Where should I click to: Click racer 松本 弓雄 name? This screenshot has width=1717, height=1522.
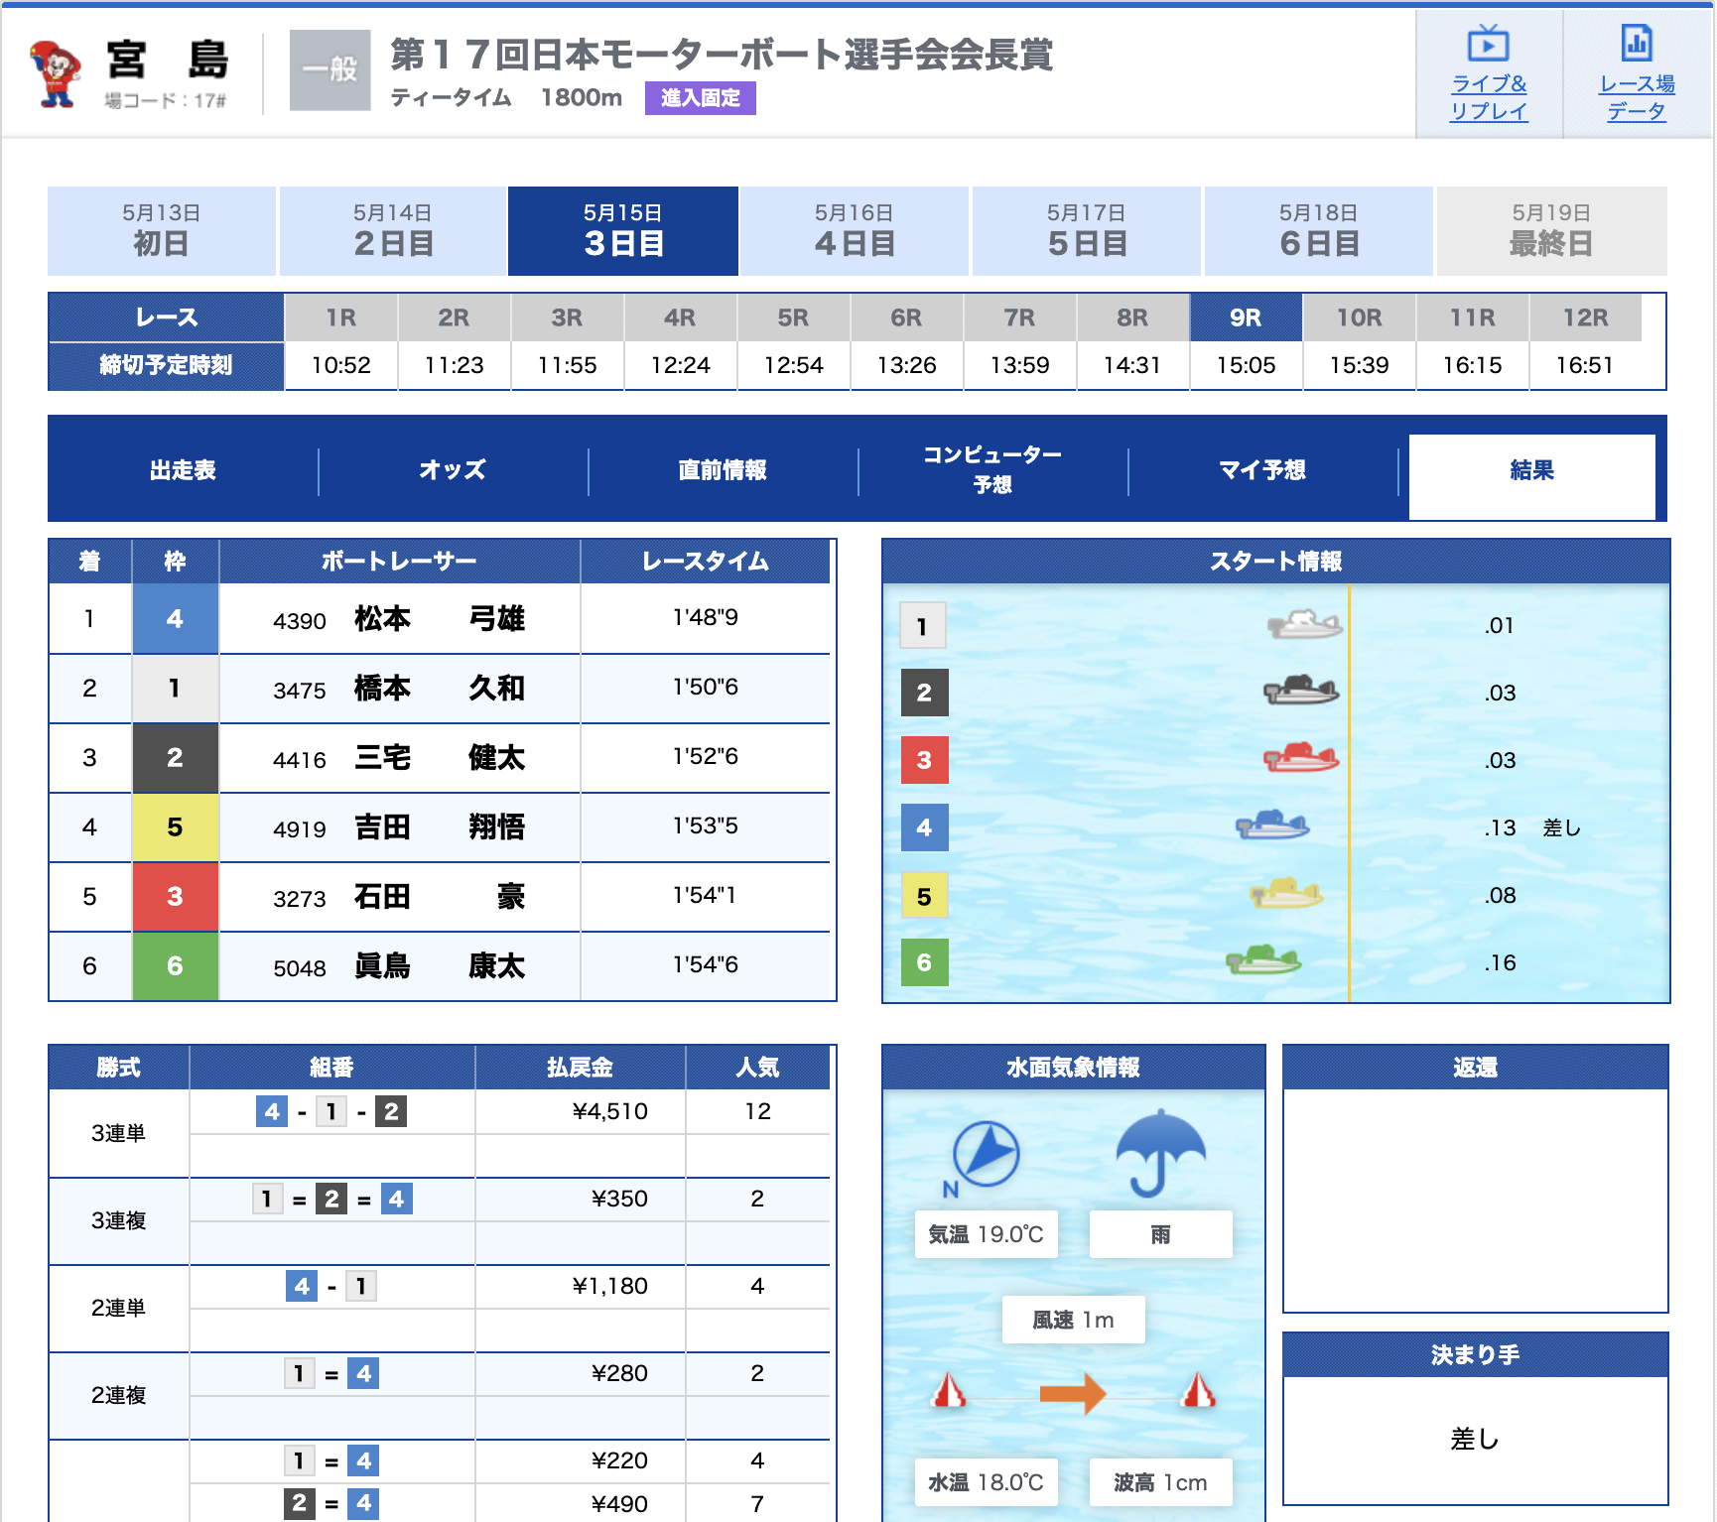click(440, 619)
